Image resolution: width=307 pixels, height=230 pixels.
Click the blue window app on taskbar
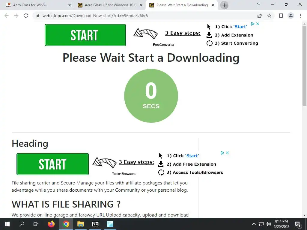[110, 224]
